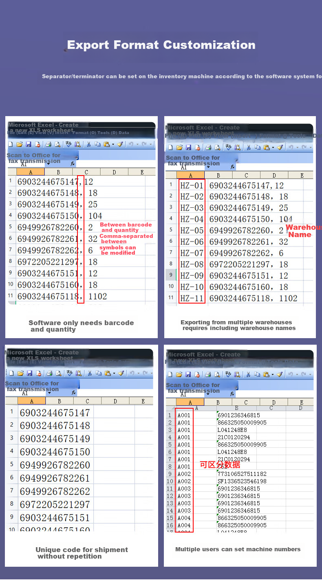Open Name Box dropdown in HZ-01 warehouse sheet
Image resolution: width=322 pixels, height=581 pixels.
coord(208,167)
